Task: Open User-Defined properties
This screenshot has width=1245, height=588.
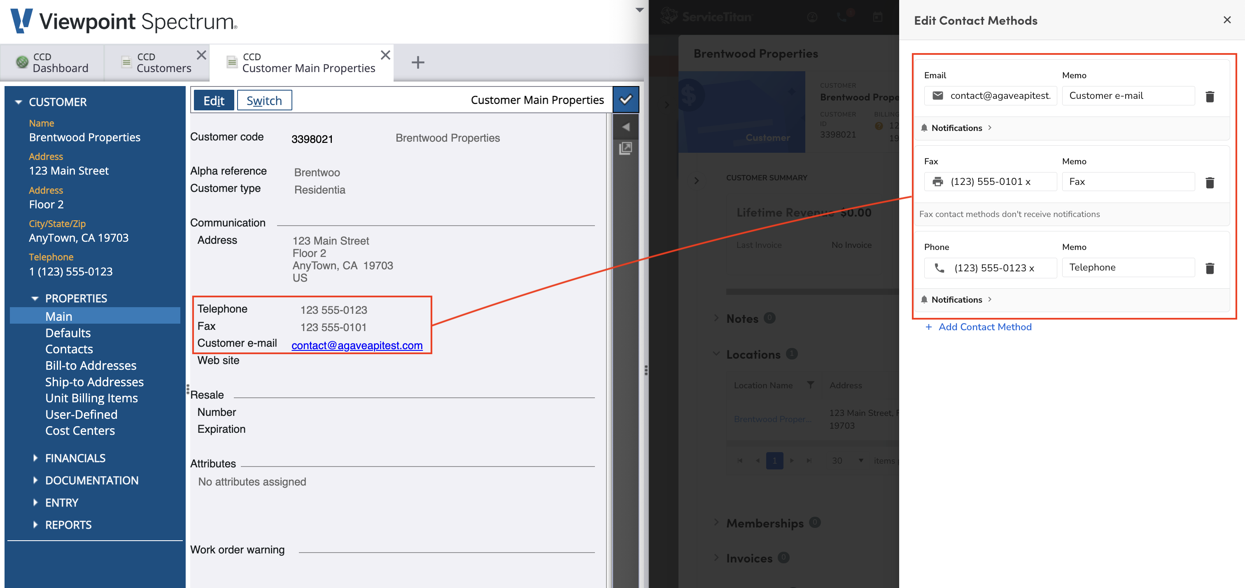Action: (x=81, y=414)
